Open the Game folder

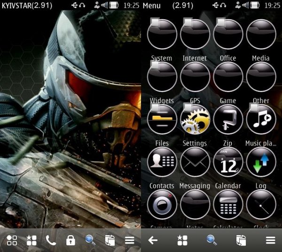point(228,77)
